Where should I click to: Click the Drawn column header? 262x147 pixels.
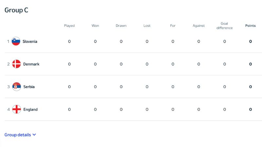(121, 26)
